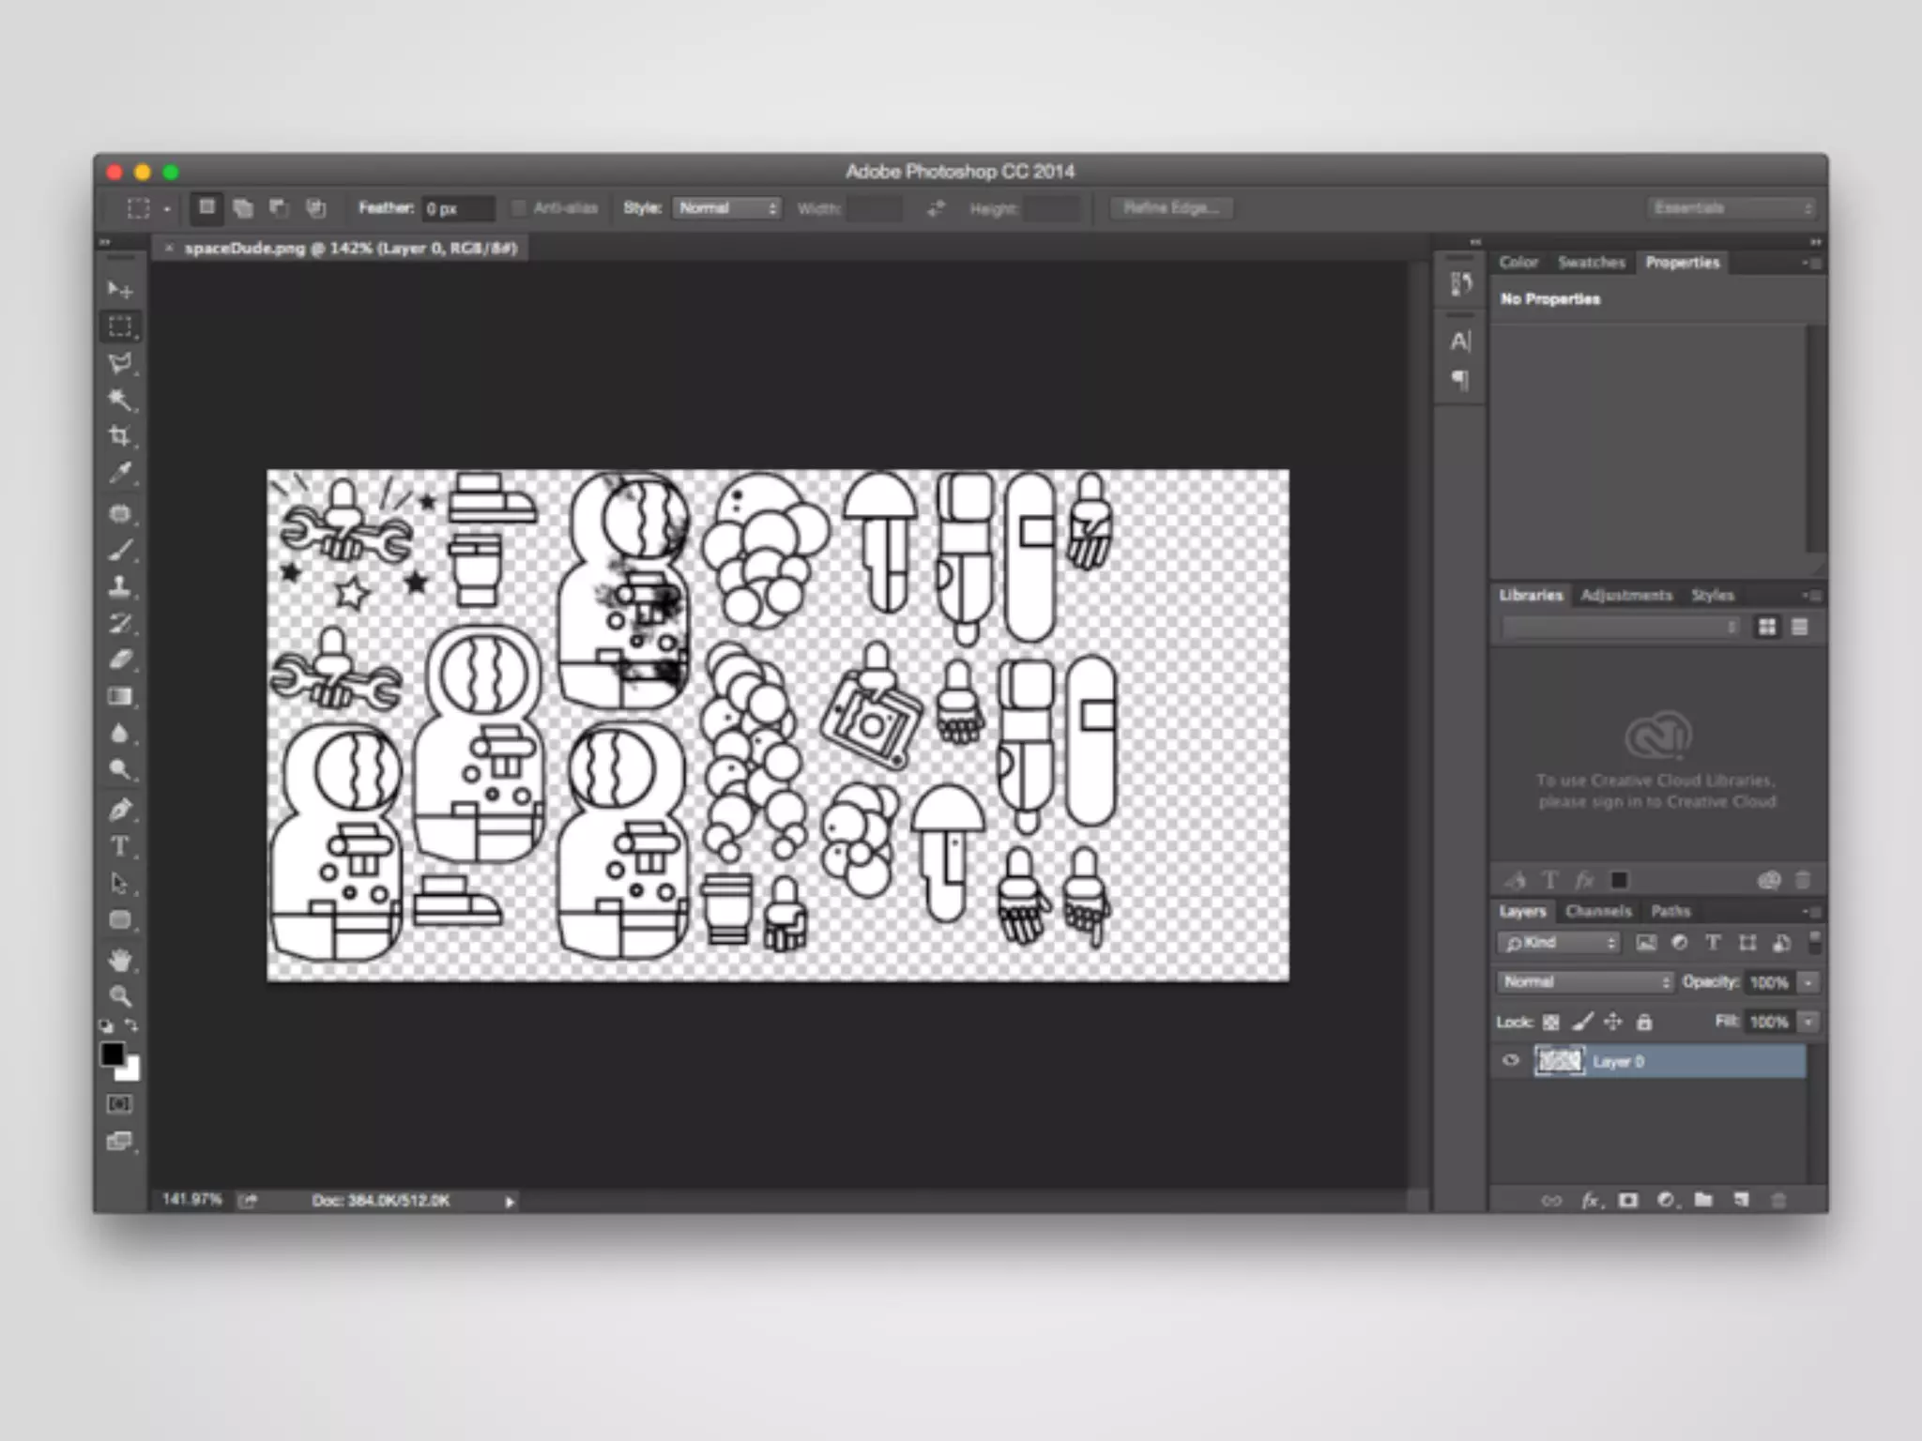The image size is (1922, 1441).
Task: Activate the Hand tool
Action: tap(120, 960)
